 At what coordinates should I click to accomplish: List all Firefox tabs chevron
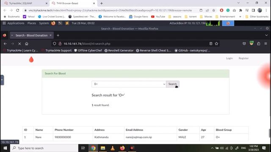266,35
